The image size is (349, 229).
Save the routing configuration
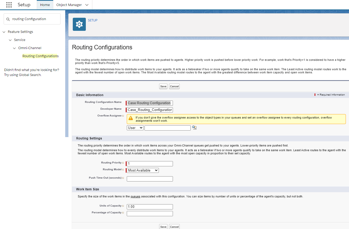click(163, 86)
